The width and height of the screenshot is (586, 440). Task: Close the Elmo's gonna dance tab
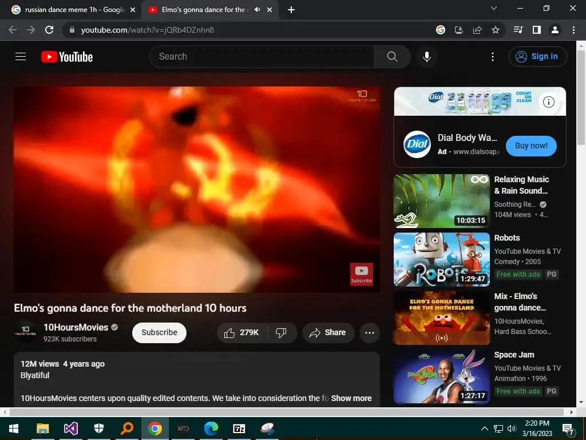[270, 10]
